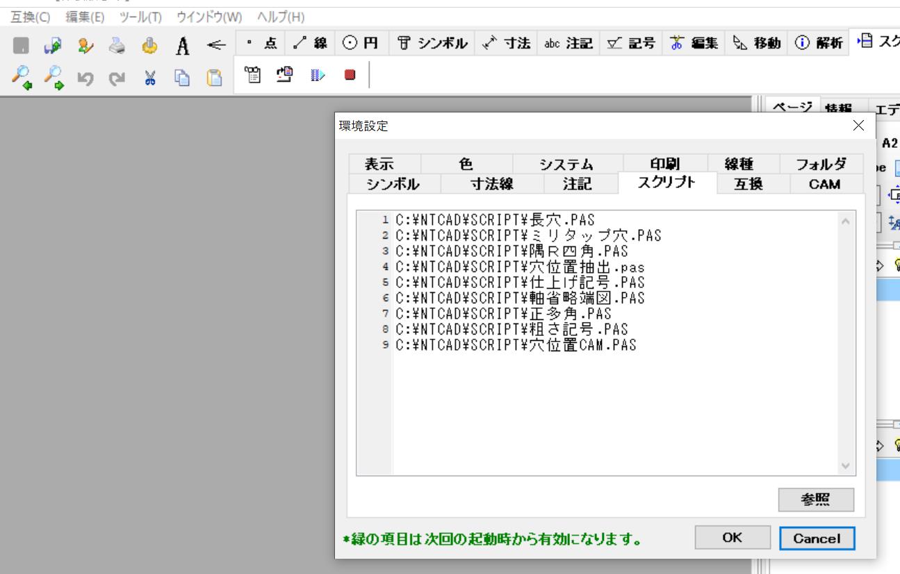
Task: Select script line 軸省略端図.PAS
Action: point(520,298)
